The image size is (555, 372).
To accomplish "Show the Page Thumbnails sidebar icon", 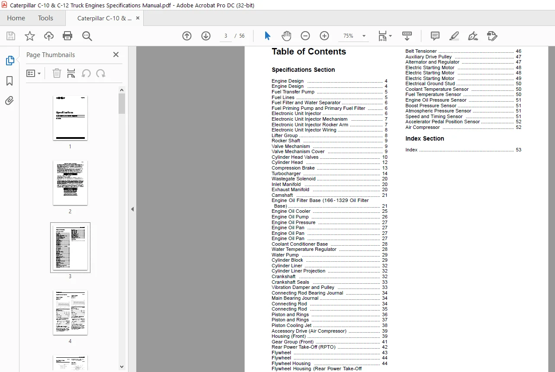I will (x=10, y=61).
